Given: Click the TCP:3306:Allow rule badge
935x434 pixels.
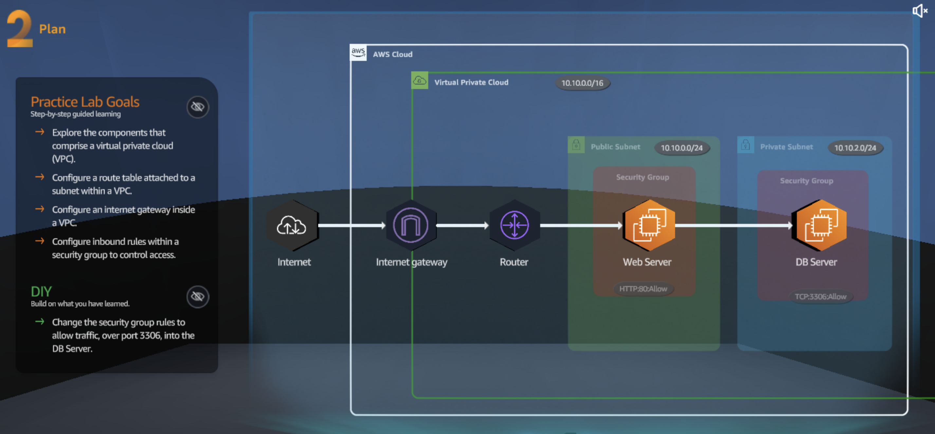Looking at the screenshot, I should click(821, 297).
